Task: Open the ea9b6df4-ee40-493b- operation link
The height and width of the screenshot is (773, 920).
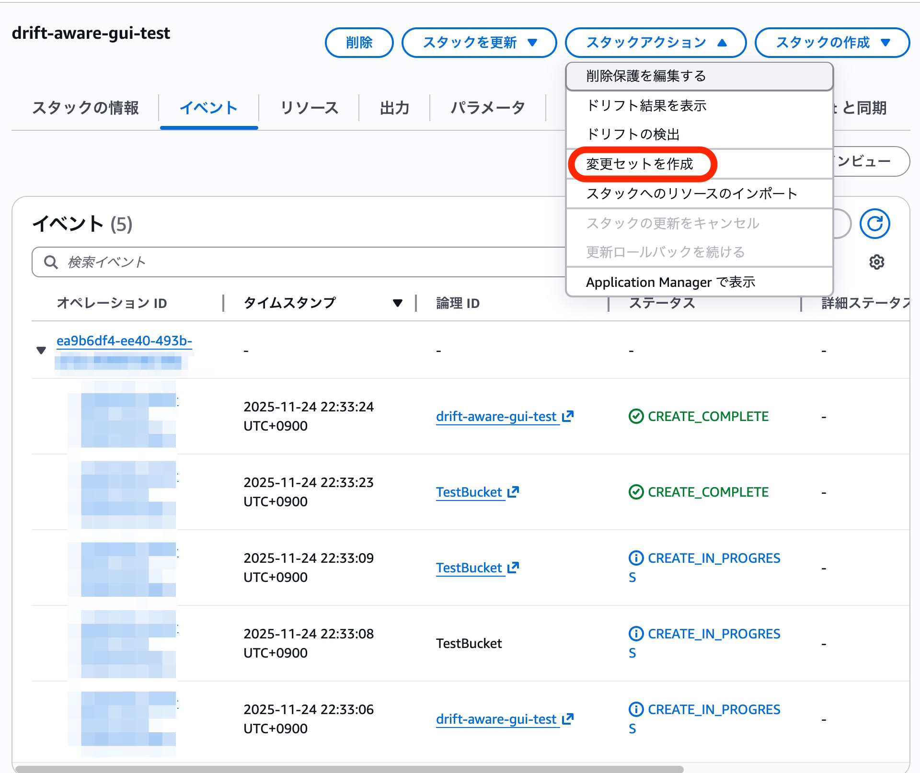Action: coord(124,341)
